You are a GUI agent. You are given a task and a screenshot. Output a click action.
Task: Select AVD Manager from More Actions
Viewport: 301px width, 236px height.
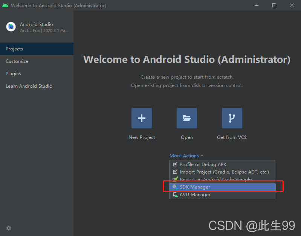tap(223, 195)
